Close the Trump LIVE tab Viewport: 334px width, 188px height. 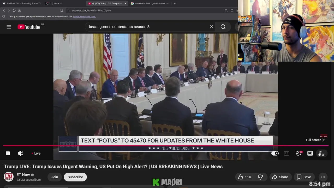[x=126, y=3]
